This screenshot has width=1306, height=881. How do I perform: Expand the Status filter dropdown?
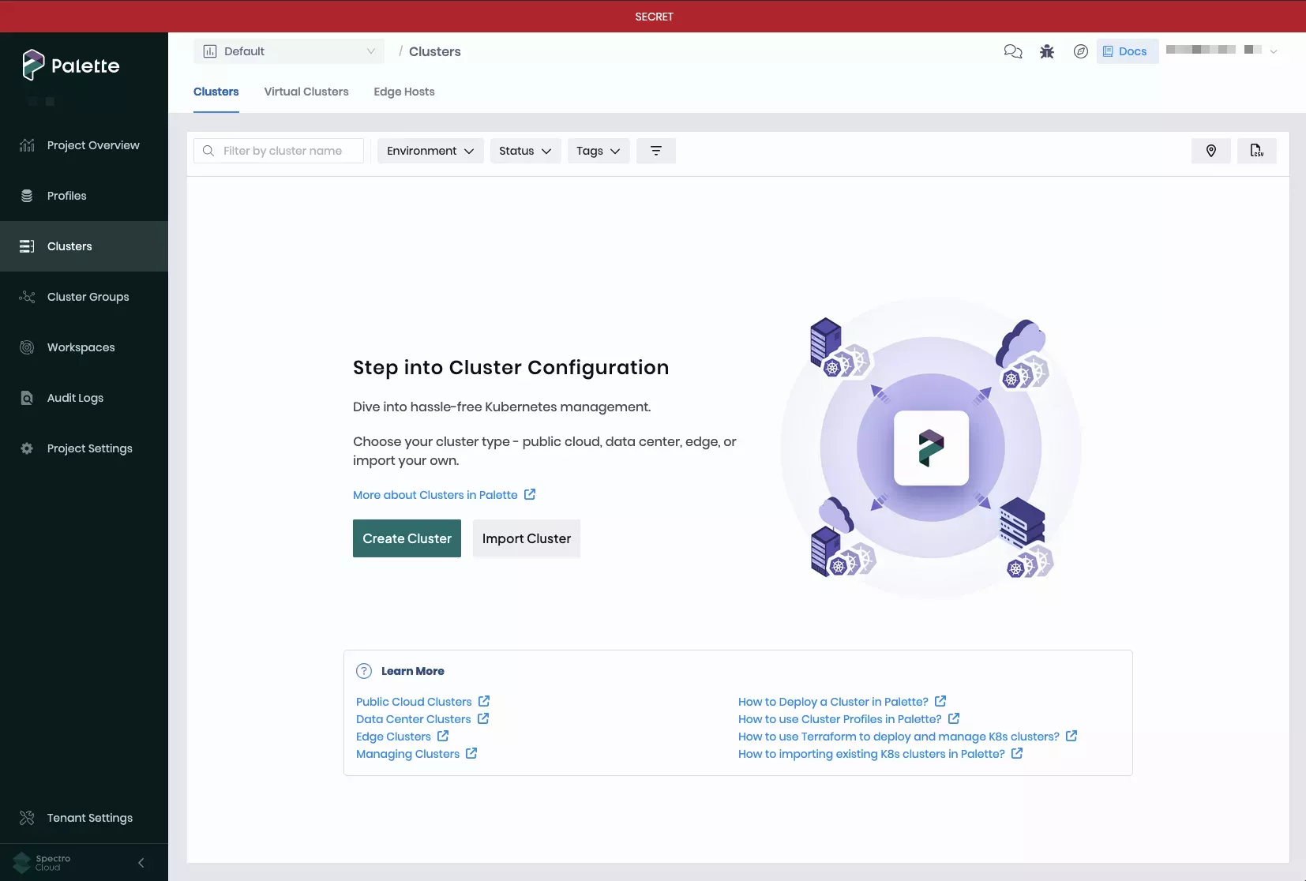pyautogui.click(x=525, y=151)
